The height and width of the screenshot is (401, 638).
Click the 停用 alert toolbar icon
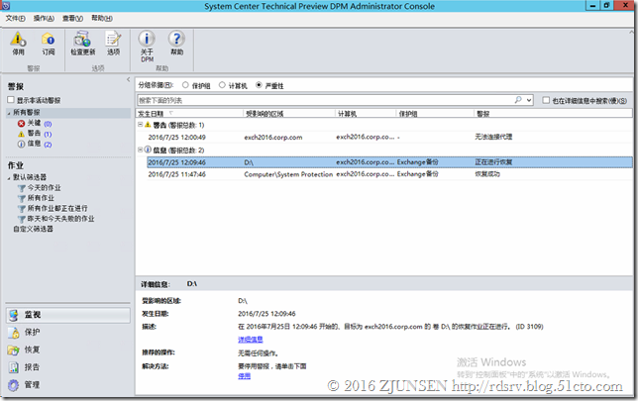pos(18,40)
